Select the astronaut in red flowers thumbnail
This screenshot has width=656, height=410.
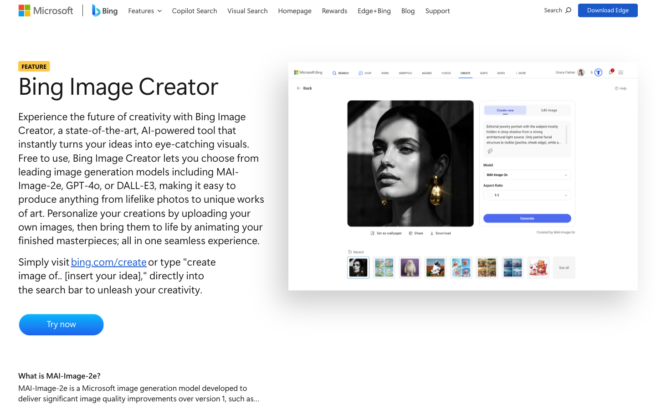tap(436, 267)
